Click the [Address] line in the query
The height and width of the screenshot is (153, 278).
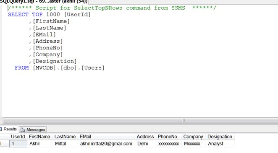[x=46, y=41]
